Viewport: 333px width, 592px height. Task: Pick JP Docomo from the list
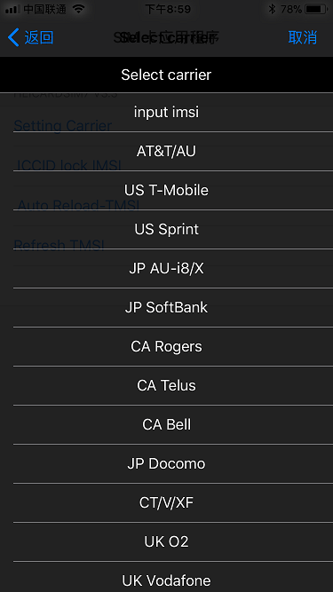click(167, 463)
